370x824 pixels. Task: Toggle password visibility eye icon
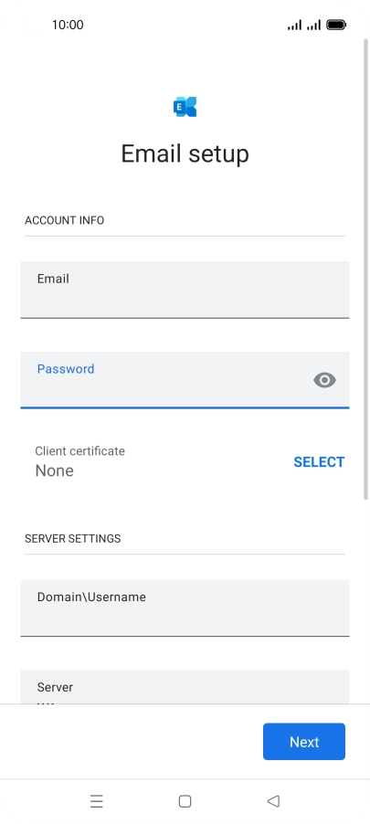pos(325,380)
